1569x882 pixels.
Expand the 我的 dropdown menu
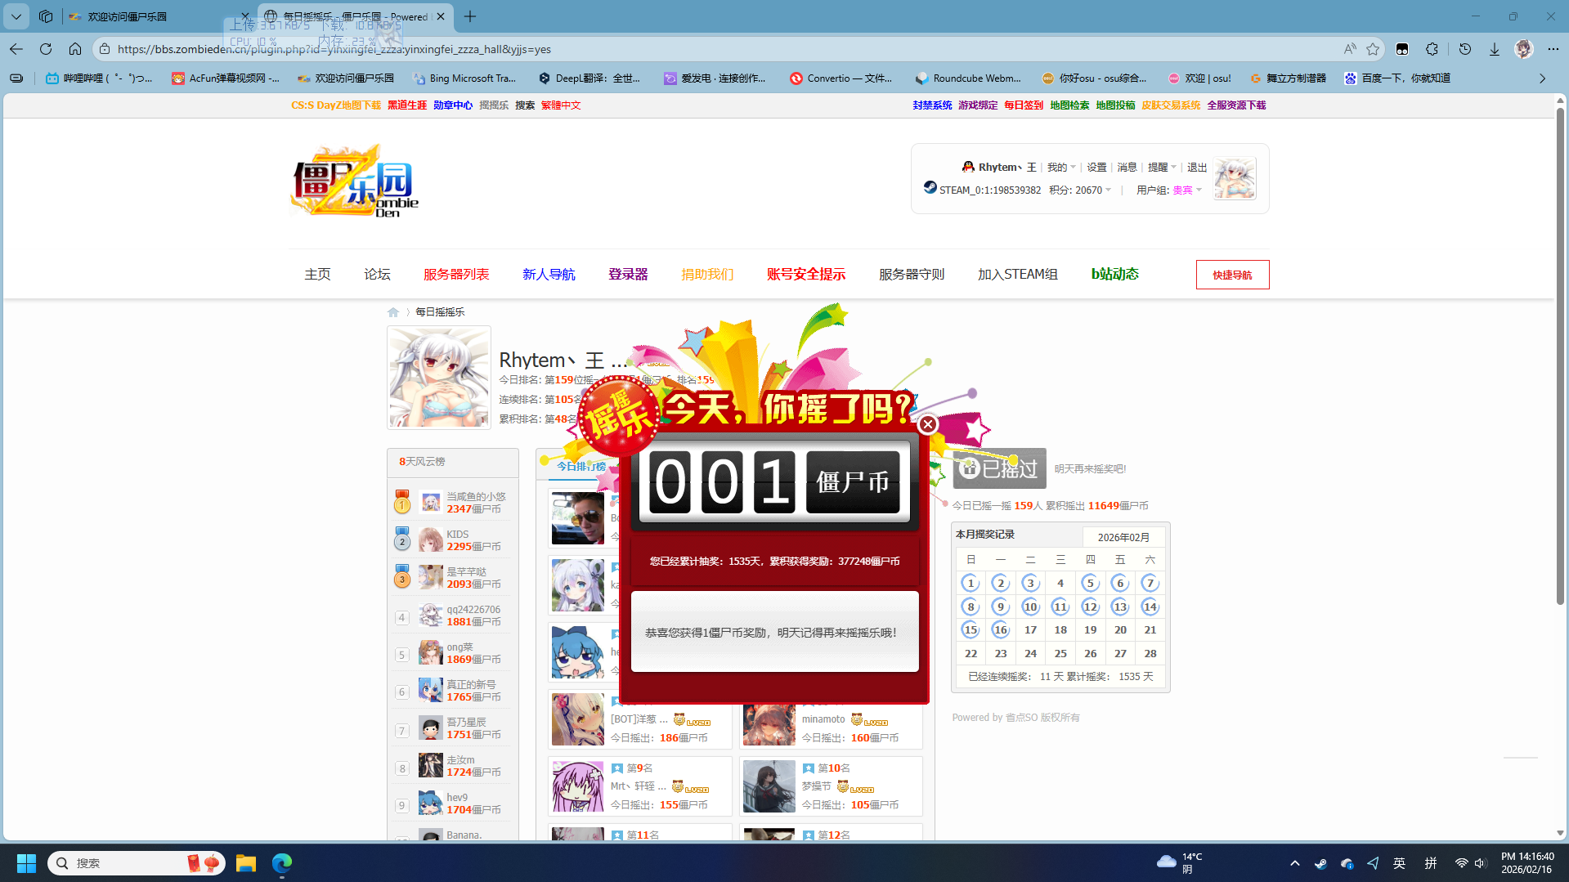pos(1061,167)
